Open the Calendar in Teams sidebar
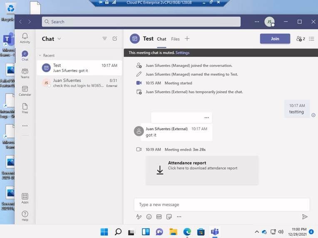This screenshot has height=238, width=318. click(25, 91)
